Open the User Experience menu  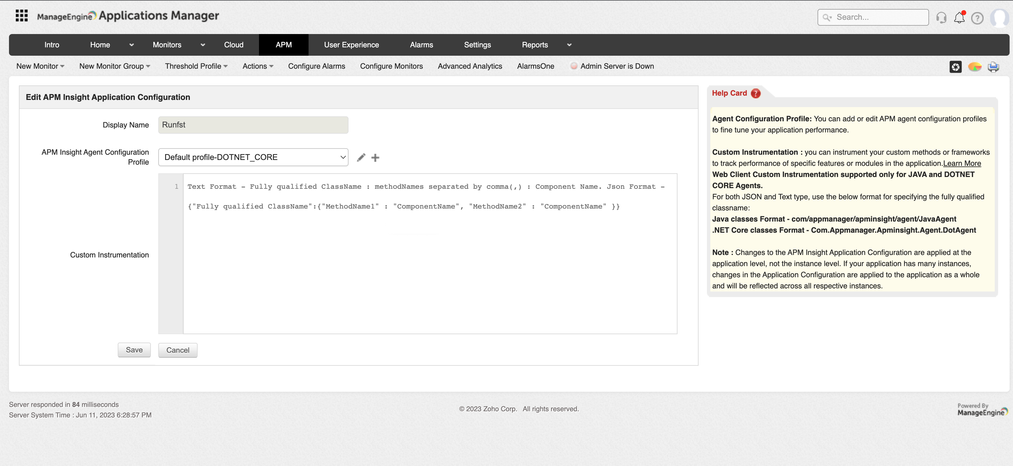pyautogui.click(x=351, y=45)
